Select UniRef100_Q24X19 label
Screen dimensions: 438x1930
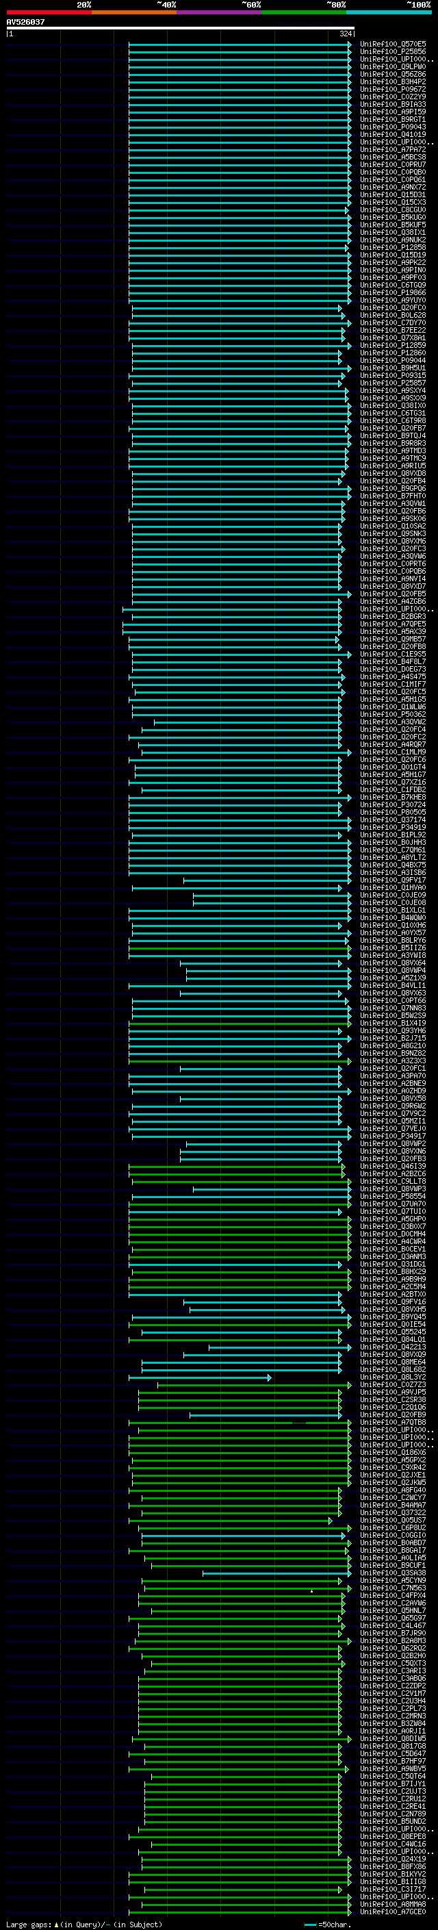click(393, 1859)
